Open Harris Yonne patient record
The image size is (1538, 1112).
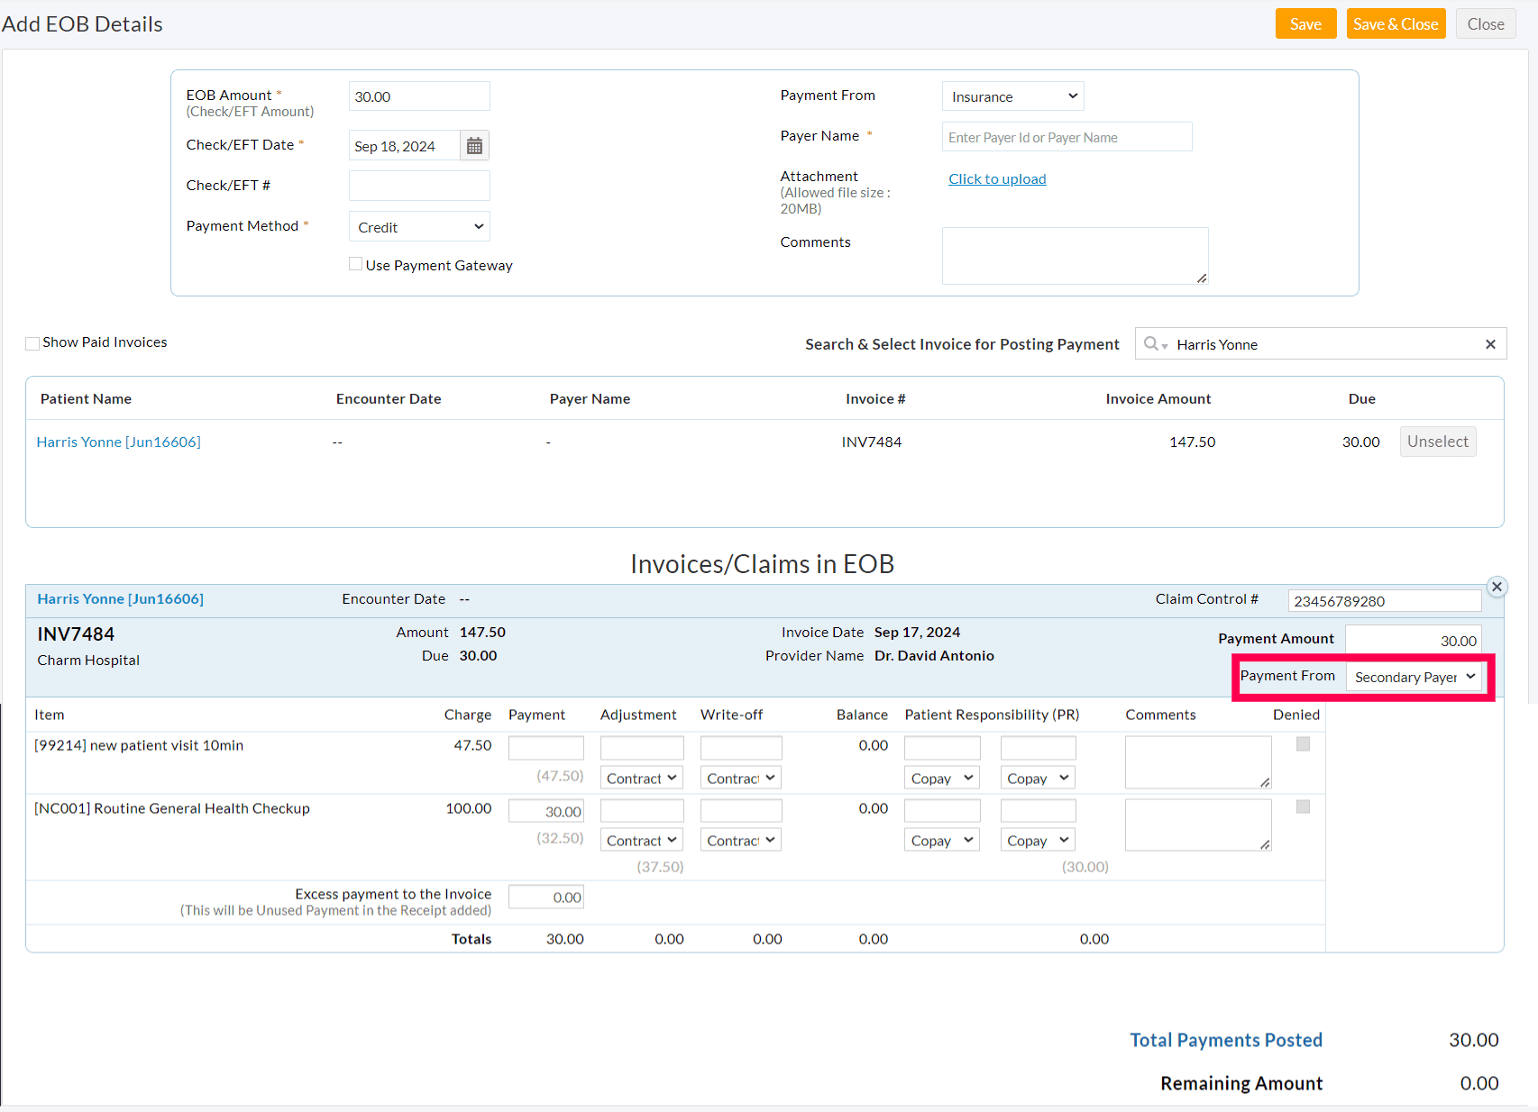pyautogui.click(x=118, y=442)
